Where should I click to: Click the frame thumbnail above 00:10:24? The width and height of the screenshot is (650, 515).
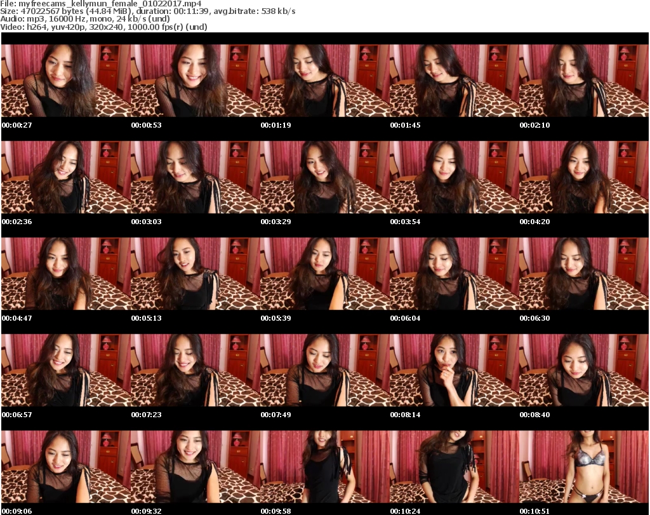coord(454,467)
